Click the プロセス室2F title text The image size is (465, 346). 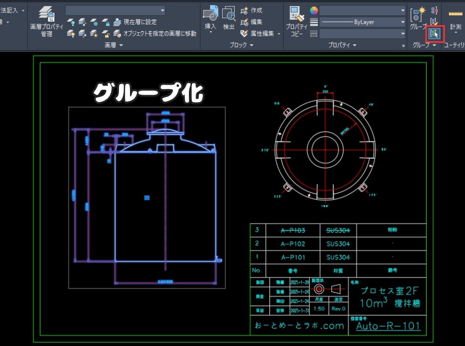[389, 291]
